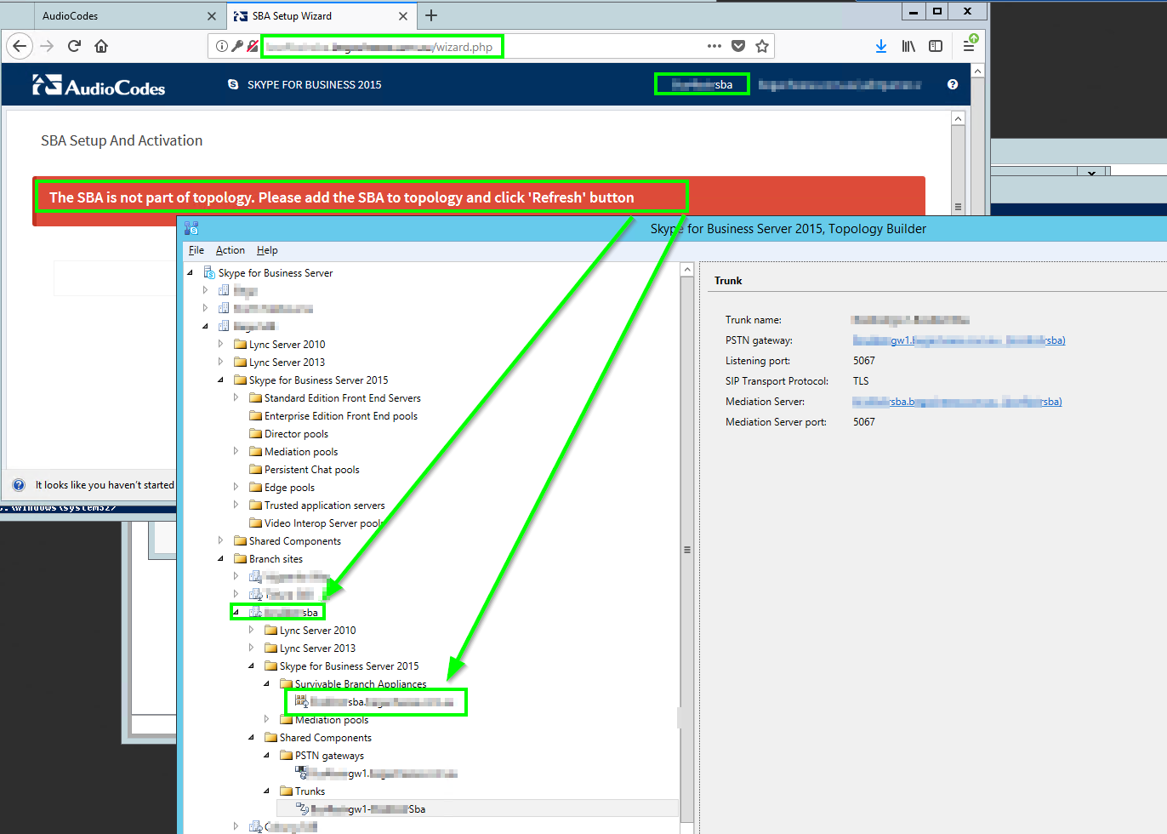The width and height of the screenshot is (1167, 834).
Task: Expand Trusted application servers folder
Action: pyautogui.click(x=236, y=506)
